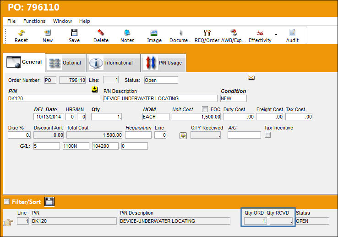Click the Duty Cost field
The height and width of the screenshot is (237, 338).
[x=239, y=117]
